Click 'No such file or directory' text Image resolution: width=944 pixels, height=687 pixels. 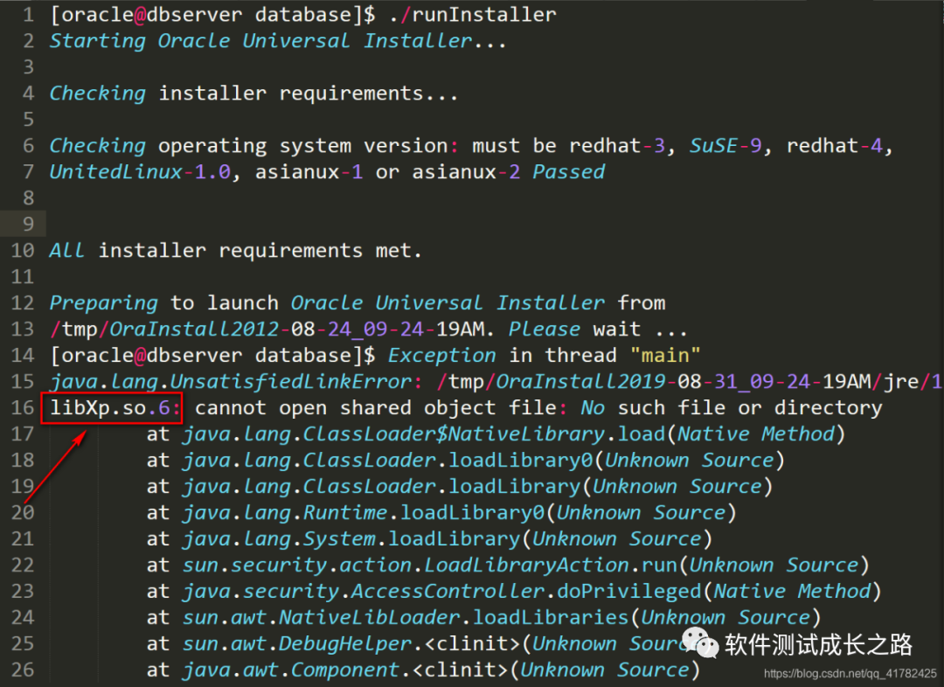point(732,407)
